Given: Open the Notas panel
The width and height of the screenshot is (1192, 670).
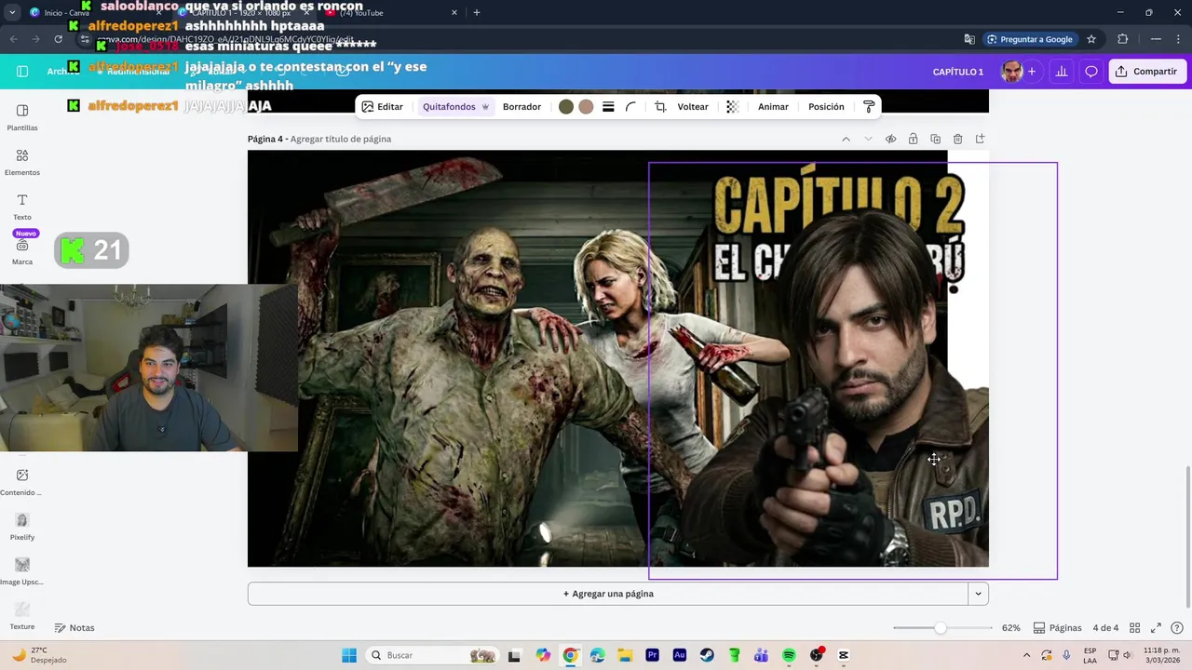Looking at the screenshot, I should (74, 628).
